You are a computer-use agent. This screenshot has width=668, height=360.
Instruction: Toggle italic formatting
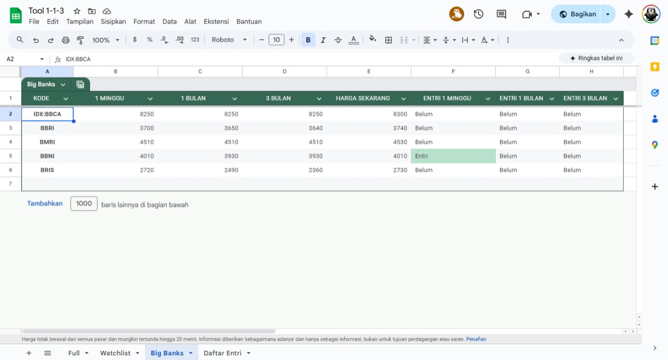[323, 40]
